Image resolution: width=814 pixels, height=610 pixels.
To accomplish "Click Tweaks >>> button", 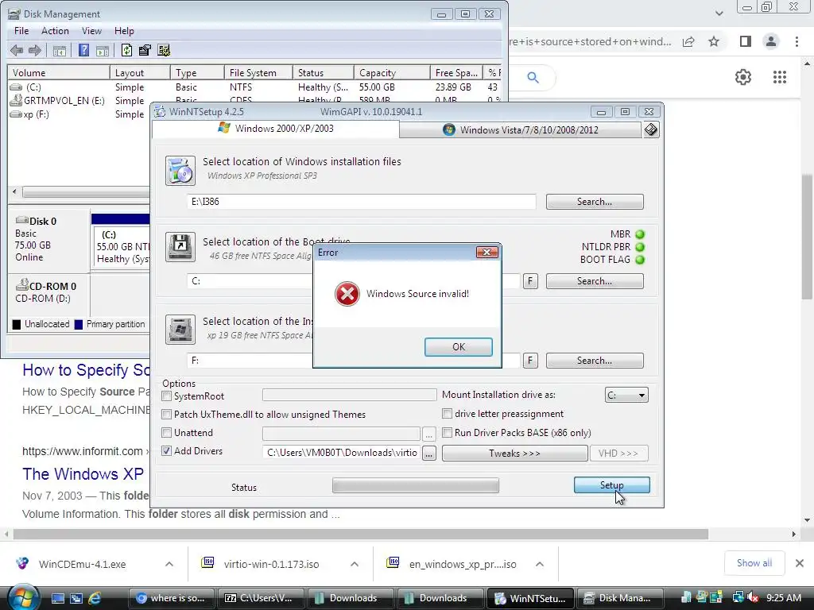I will (514, 454).
